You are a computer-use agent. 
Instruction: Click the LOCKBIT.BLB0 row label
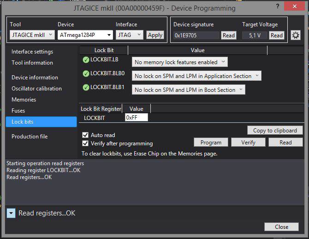click(107, 73)
